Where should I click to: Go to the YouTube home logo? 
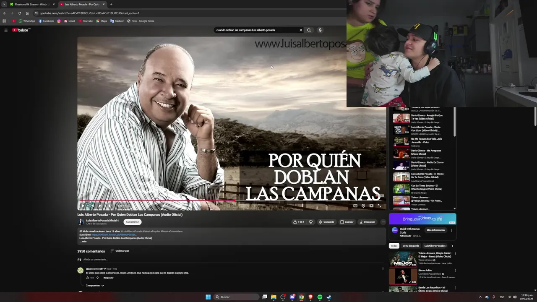pyautogui.click(x=20, y=30)
